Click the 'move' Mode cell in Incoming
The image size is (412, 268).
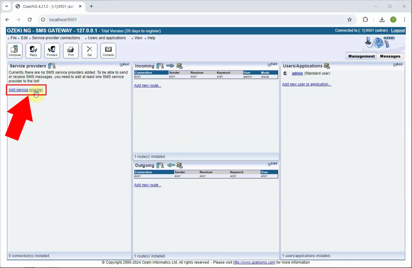point(265,77)
